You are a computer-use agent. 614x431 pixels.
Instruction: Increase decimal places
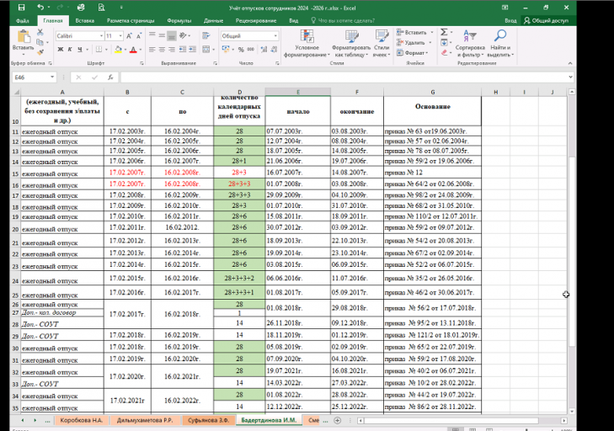[x=264, y=50]
